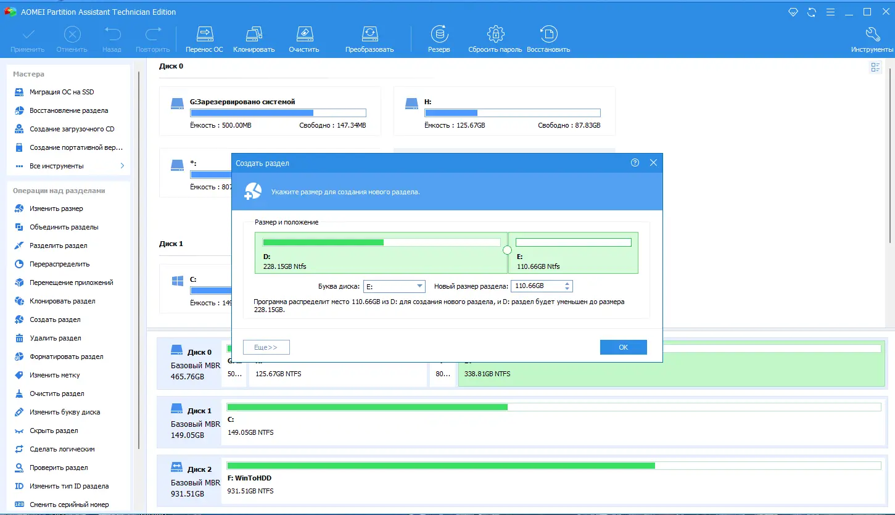This screenshot has width=895, height=515.
Task: Click the refresh icon in the title bar
Action: click(x=812, y=12)
